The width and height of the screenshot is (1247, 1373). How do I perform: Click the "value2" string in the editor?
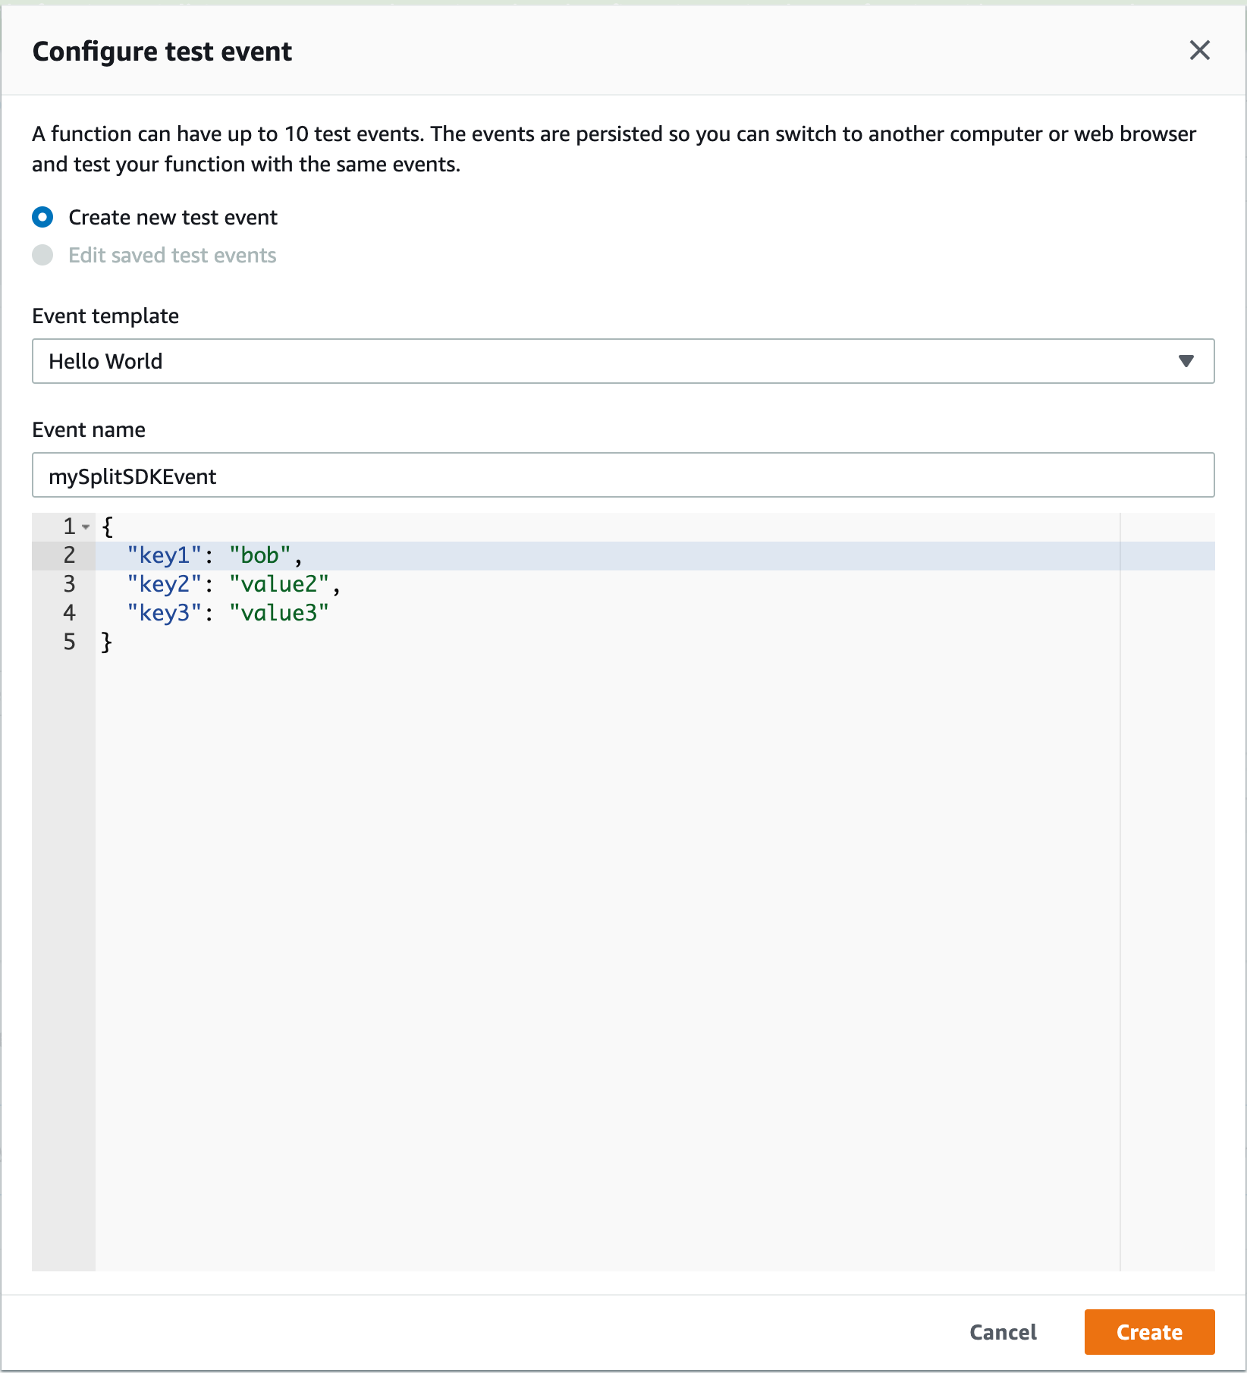coord(279,584)
